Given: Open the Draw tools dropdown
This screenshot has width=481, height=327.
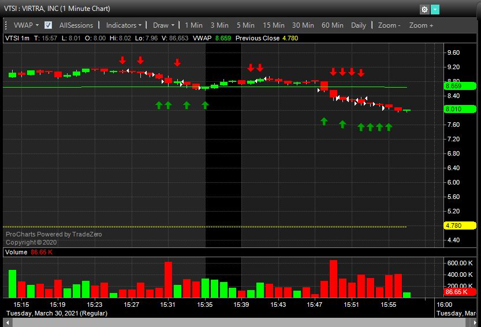Looking at the screenshot, I should coord(163,25).
